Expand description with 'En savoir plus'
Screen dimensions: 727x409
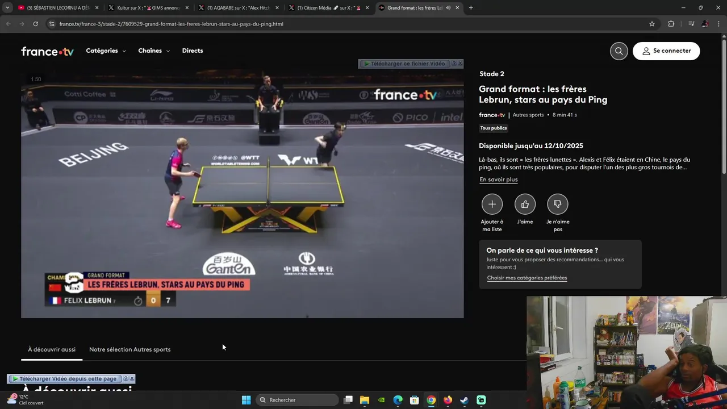[x=499, y=180]
